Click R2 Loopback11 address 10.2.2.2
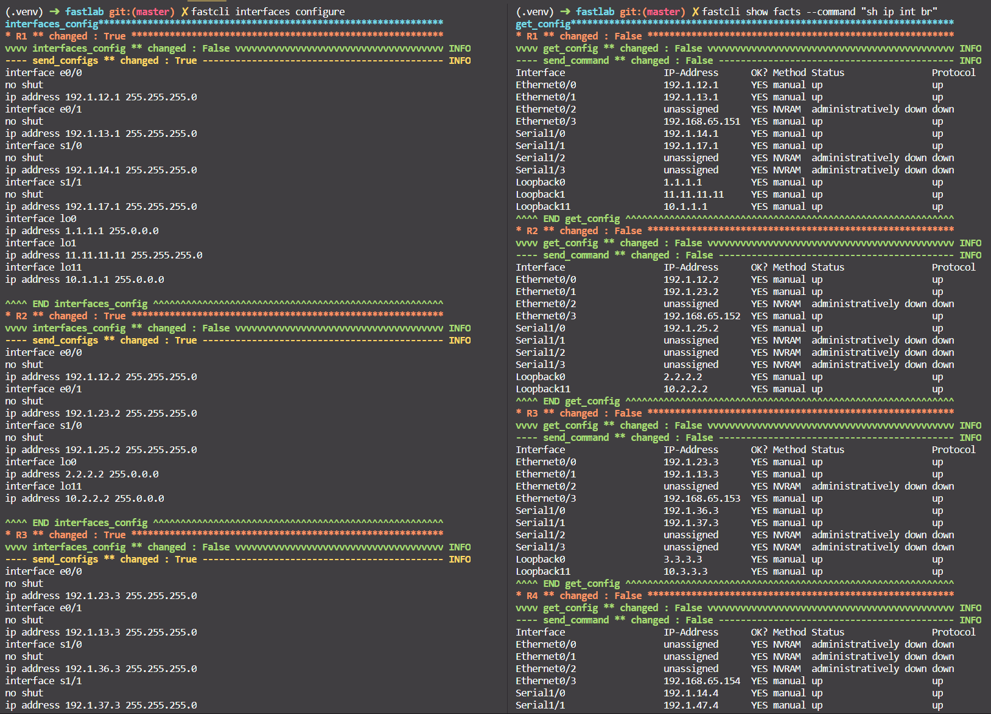Viewport: 991px width, 714px height. tap(685, 389)
